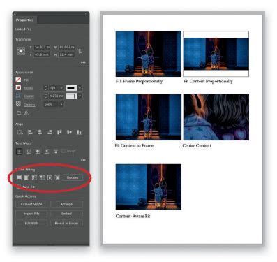Edit the stroke weight 0 pt field
This screenshot has width=277, height=262.
tap(53, 88)
